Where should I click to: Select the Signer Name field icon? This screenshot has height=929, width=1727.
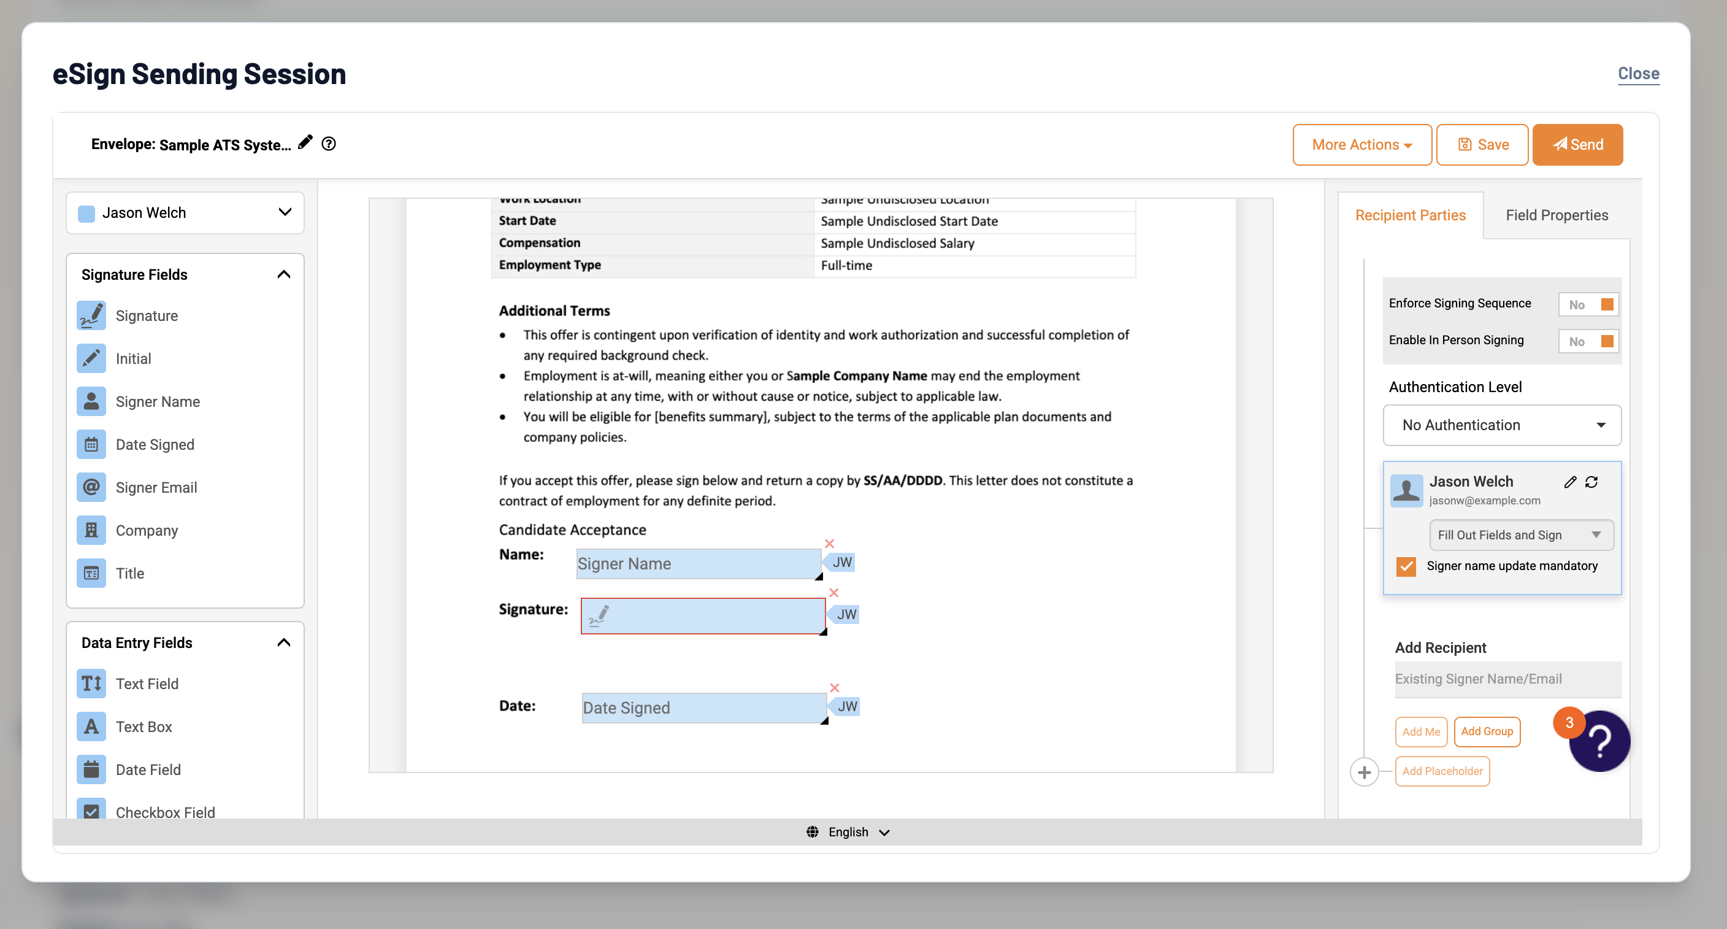(x=91, y=401)
